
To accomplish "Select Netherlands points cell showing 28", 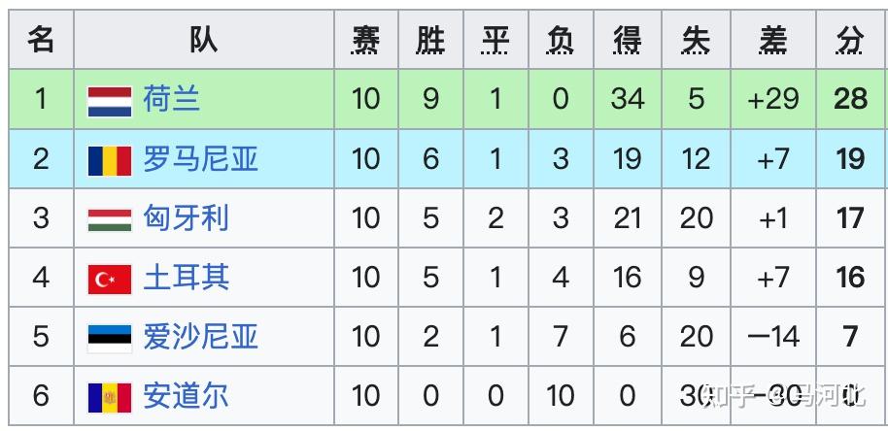I will (850, 99).
